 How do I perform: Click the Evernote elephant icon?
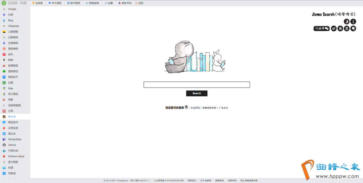(x=353, y=29)
